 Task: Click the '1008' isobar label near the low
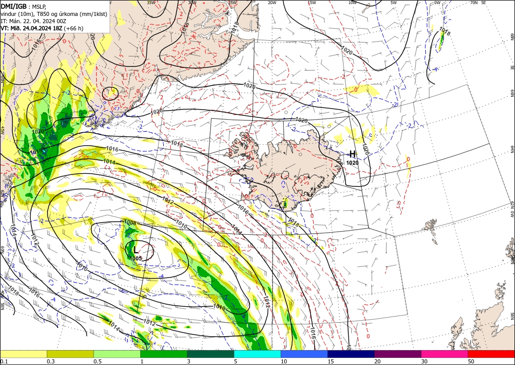pyautogui.click(x=130, y=223)
